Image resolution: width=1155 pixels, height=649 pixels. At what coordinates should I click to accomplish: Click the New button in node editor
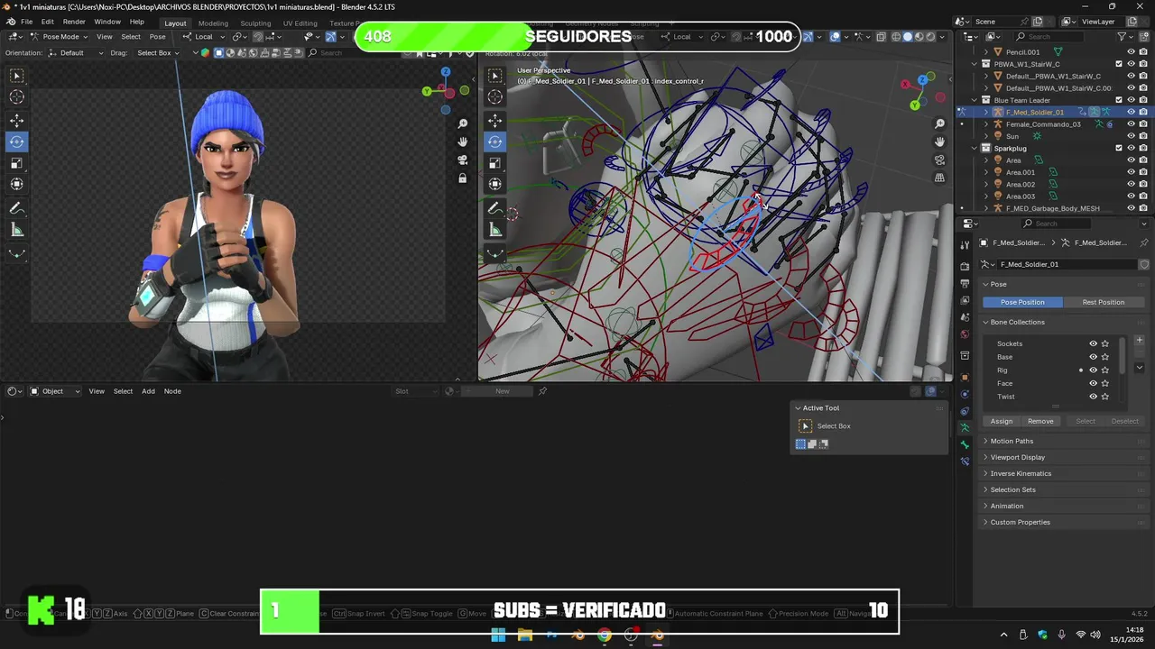click(503, 391)
